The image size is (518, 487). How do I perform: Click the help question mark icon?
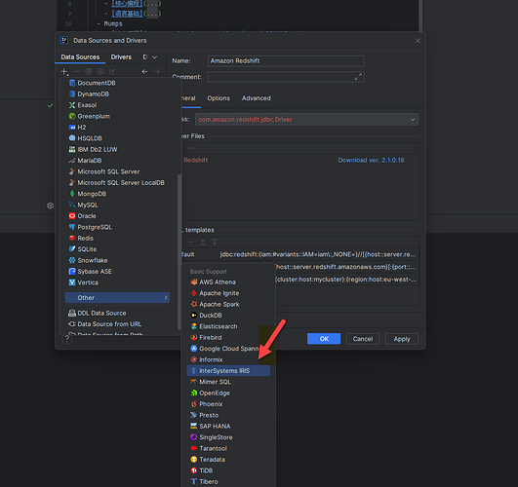[67, 339]
